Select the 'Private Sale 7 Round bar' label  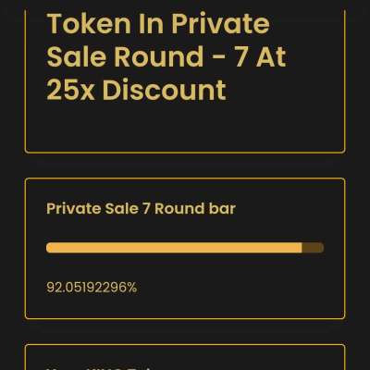(x=141, y=208)
